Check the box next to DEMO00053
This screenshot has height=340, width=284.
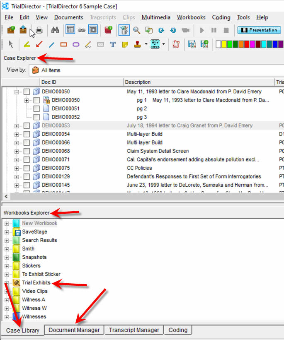click(27, 125)
